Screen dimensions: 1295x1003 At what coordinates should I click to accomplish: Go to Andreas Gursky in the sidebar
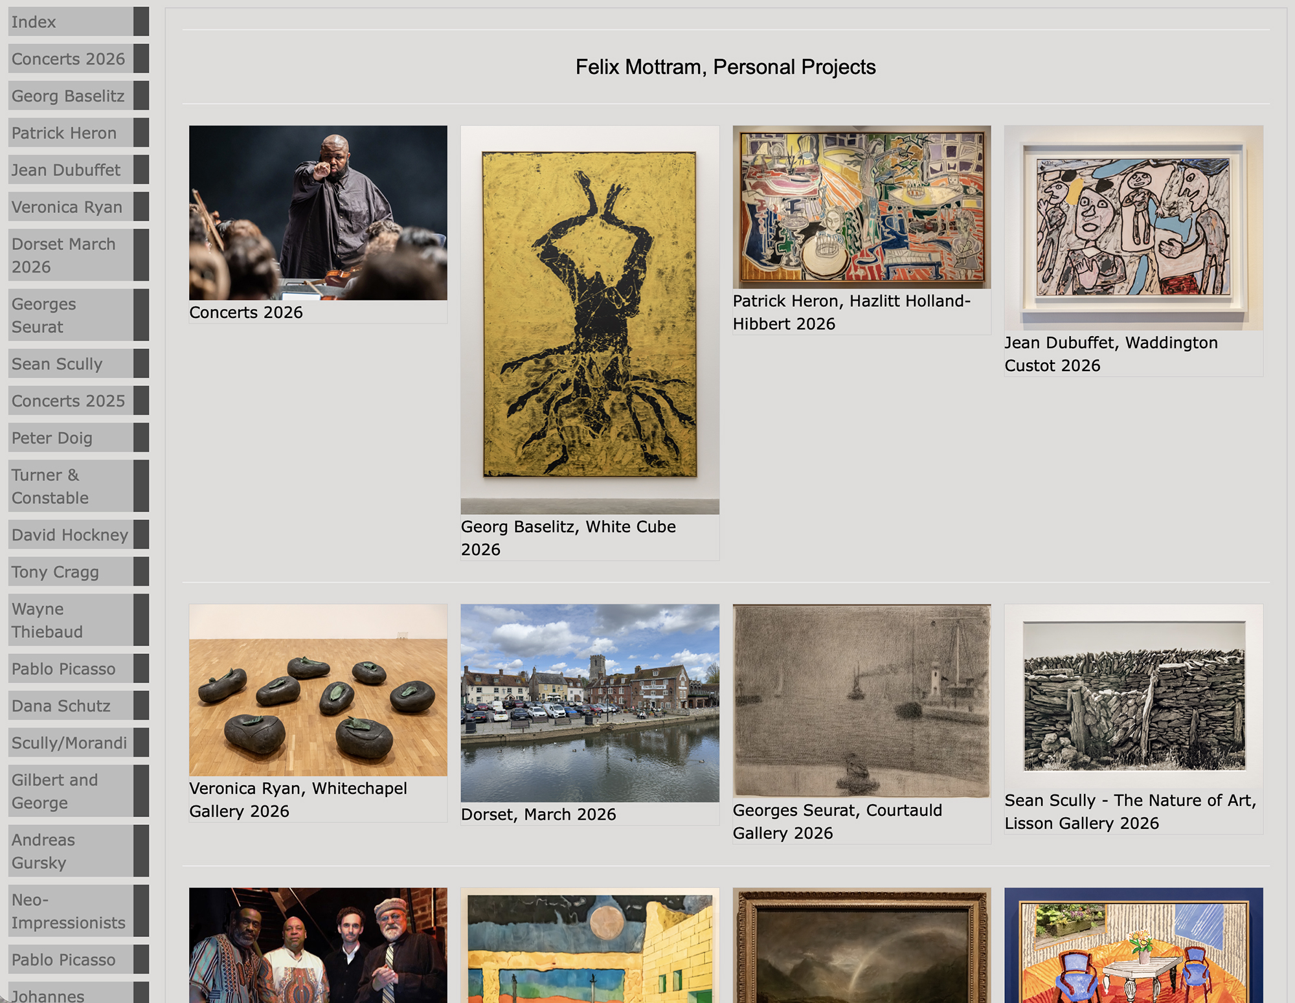coord(78,851)
